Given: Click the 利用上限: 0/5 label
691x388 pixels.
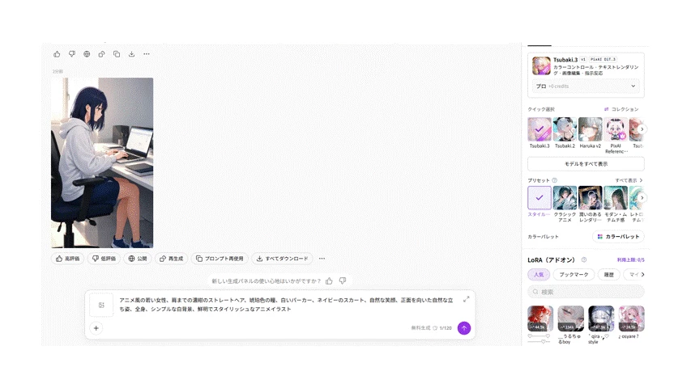Looking at the screenshot, I should pyautogui.click(x=630, y=260).
